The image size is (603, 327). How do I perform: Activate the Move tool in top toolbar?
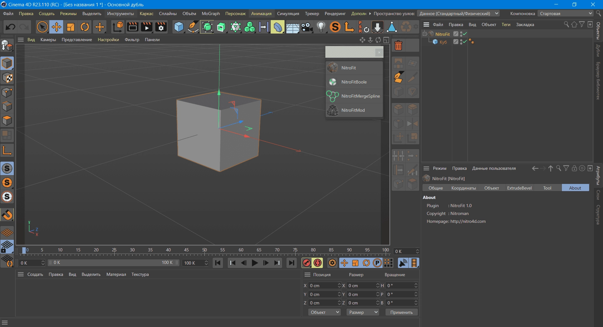57,27
